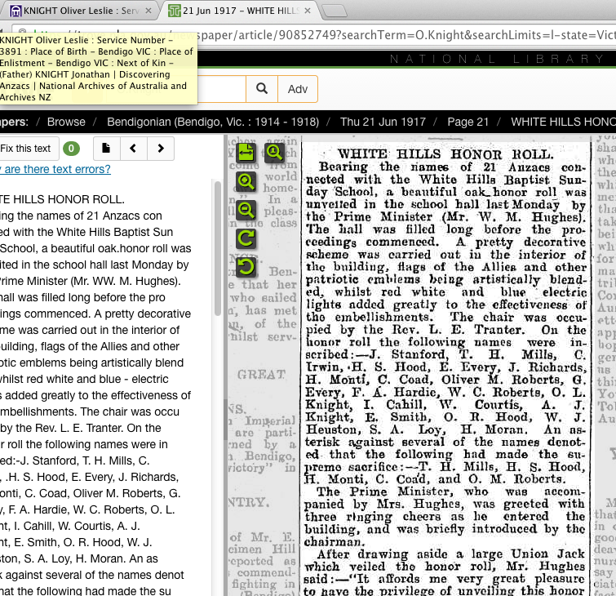Click the Adv advanced search button
This screenshot has width=616, height=596.
click(297, 89)
